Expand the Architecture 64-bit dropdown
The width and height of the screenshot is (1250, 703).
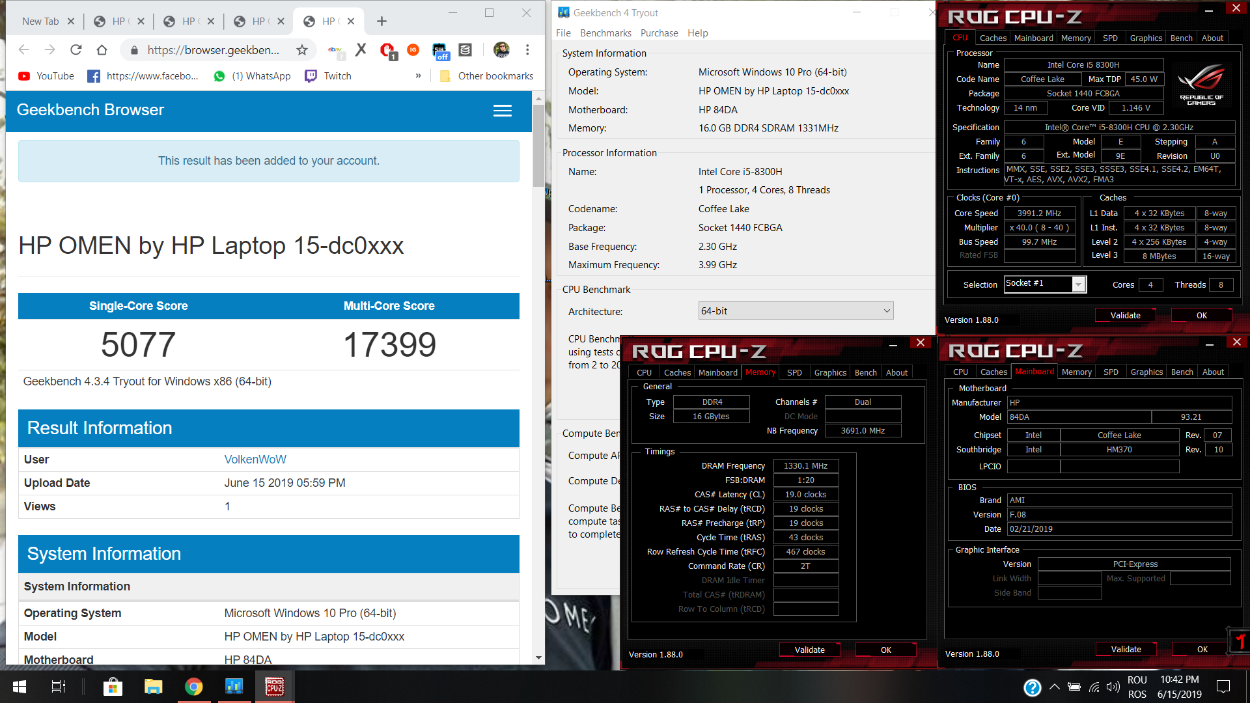tap(796, 311)
